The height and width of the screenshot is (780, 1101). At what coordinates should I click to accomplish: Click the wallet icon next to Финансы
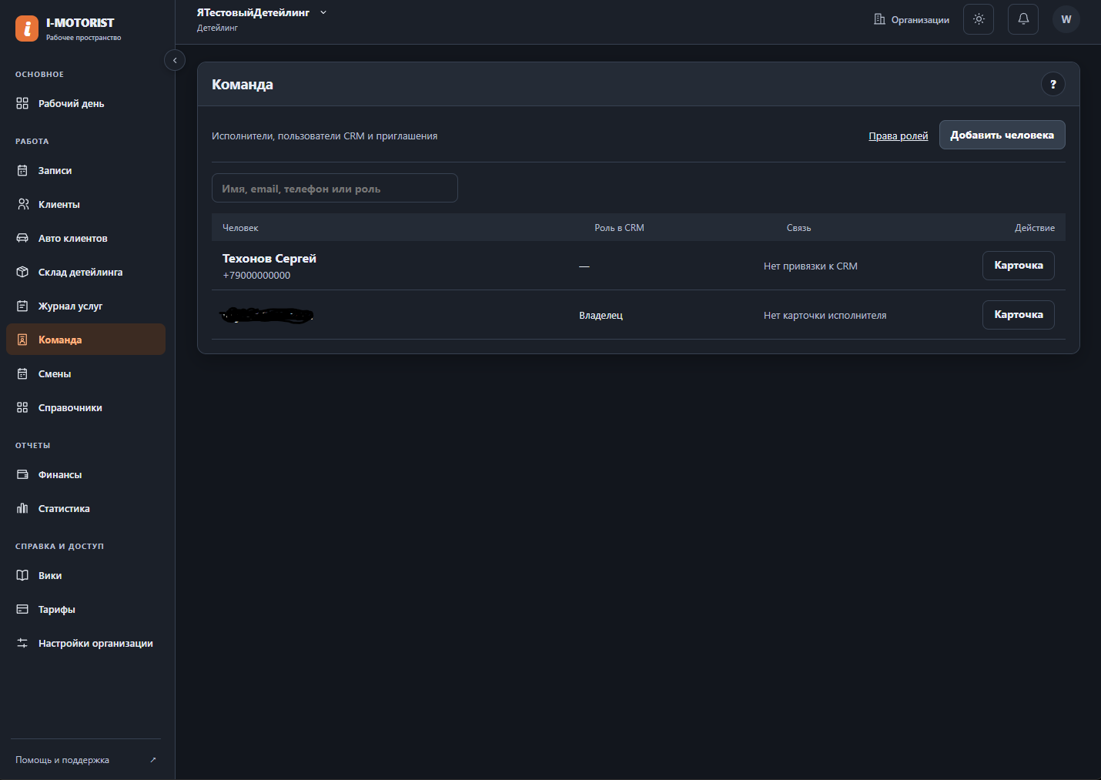click(x=22, y=474)
